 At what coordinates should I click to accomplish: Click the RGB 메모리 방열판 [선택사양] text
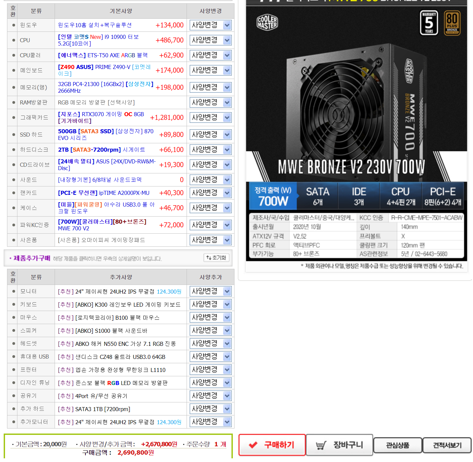[96, 102]
